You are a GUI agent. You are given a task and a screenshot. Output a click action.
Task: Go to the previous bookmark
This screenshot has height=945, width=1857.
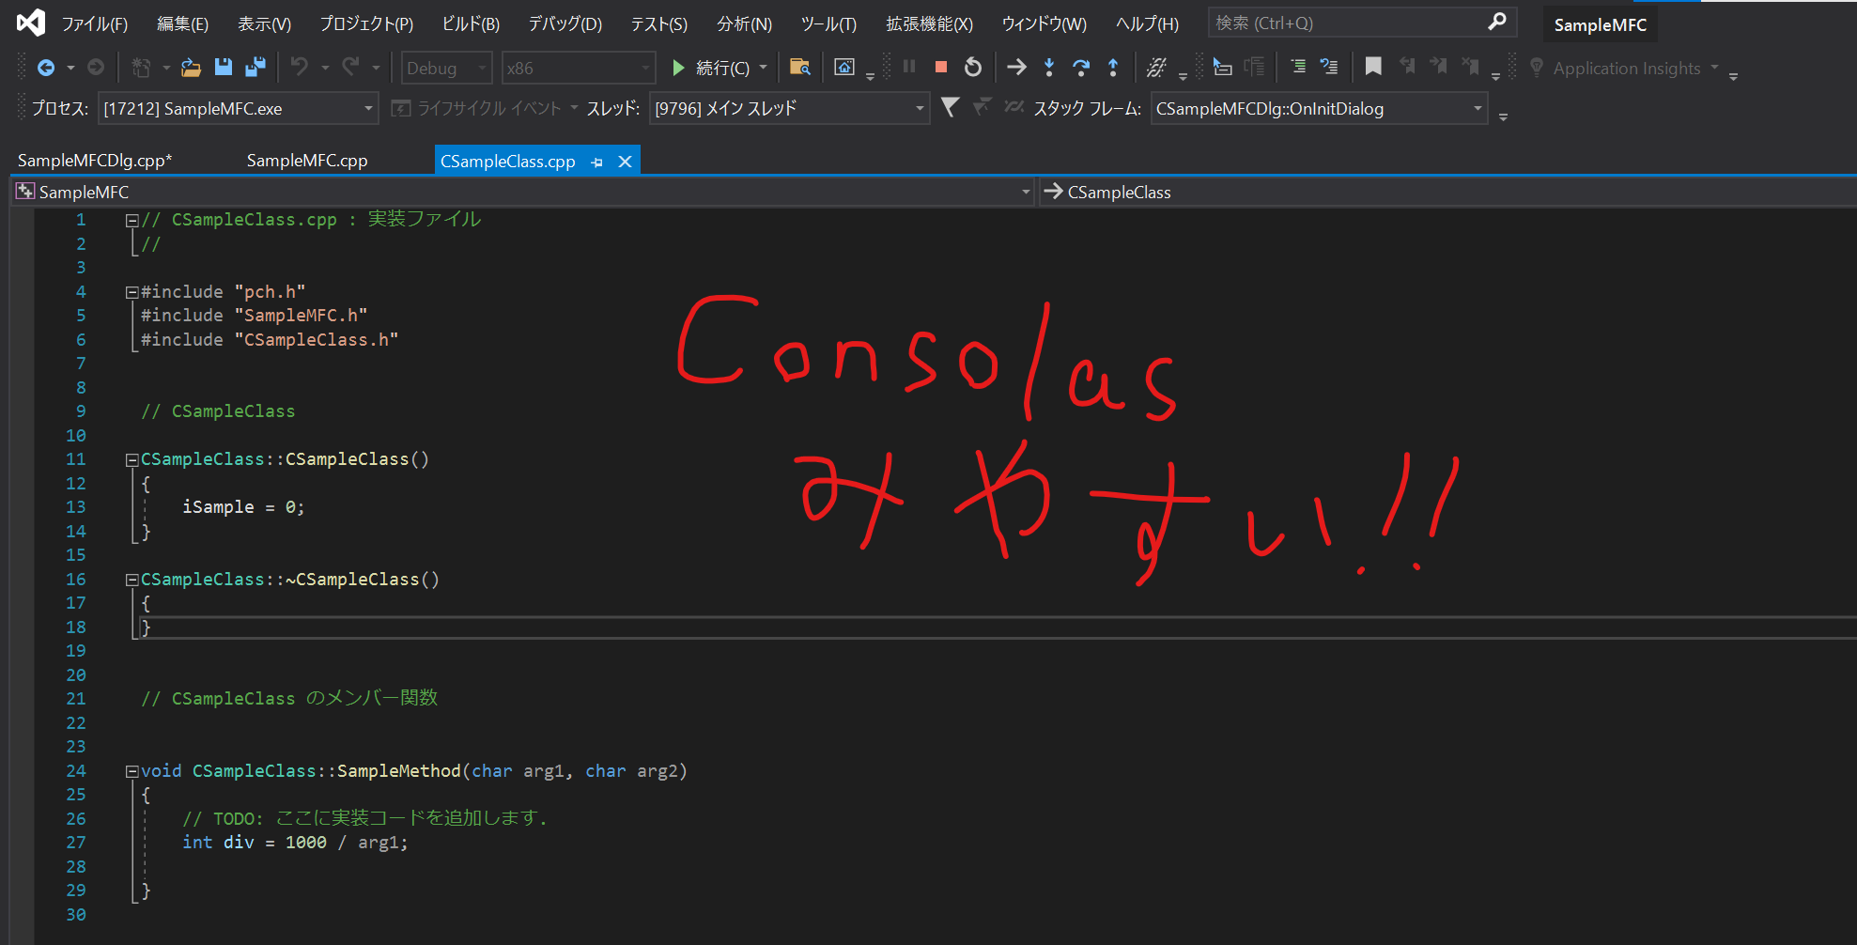(1407, 67)
